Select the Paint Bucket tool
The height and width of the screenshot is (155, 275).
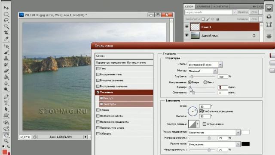tap(6, 77)
